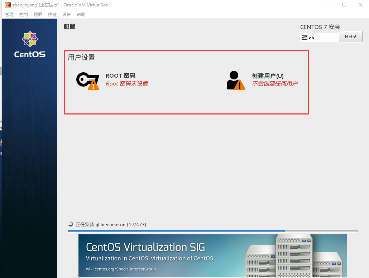Open the 控制 menu

point(24,15)
